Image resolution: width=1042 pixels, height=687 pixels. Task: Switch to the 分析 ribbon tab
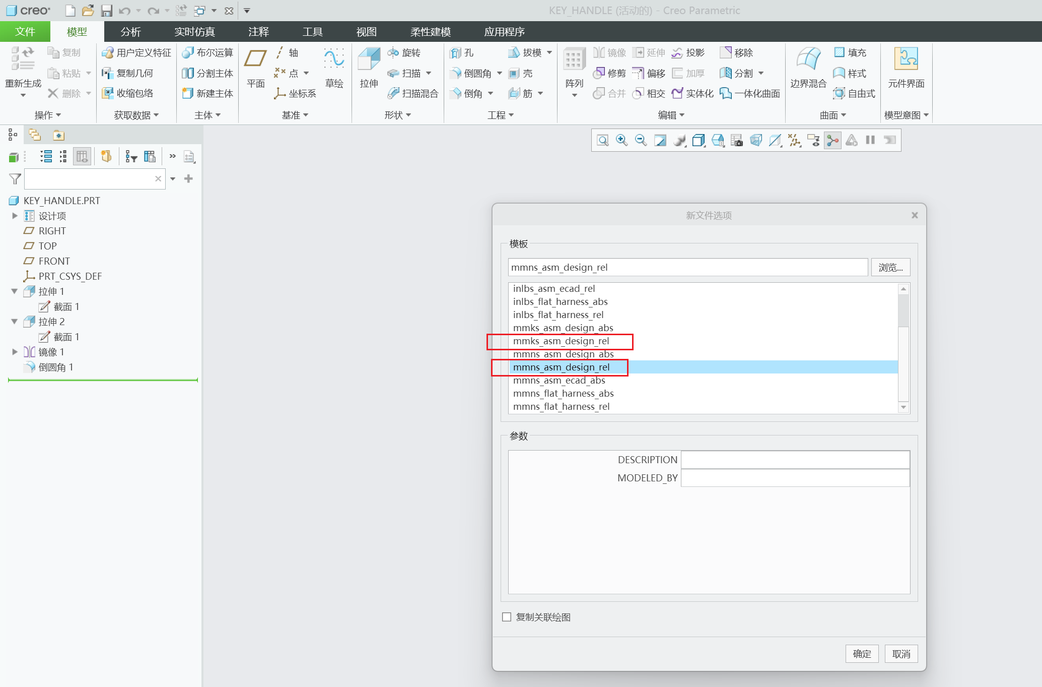point(130,32)
